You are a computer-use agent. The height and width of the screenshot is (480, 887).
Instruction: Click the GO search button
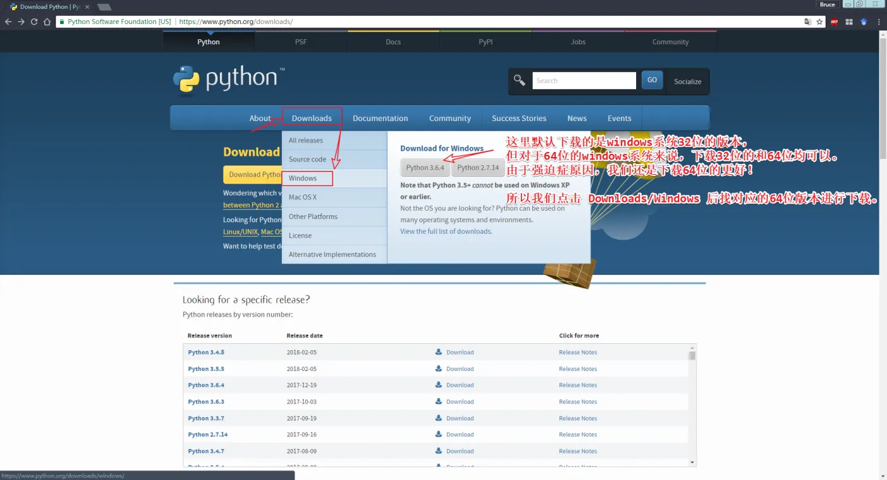click(653, 80)
